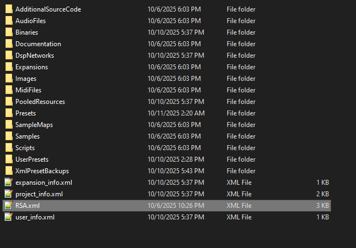The width and height of the screenshot is (356, 248).
Task: Select the MidiFiles folder name
Action: point(28,90)
